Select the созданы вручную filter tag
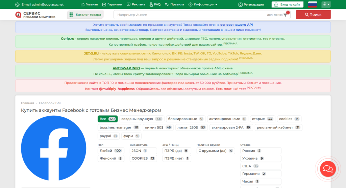346x188 pixels. pyautogui.click(x=142, y=119)
